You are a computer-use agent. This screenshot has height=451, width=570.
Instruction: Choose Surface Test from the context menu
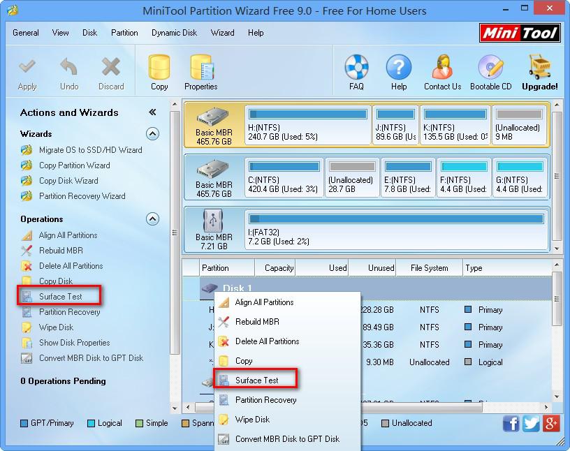pyautogui.click(x=258, y=379)
